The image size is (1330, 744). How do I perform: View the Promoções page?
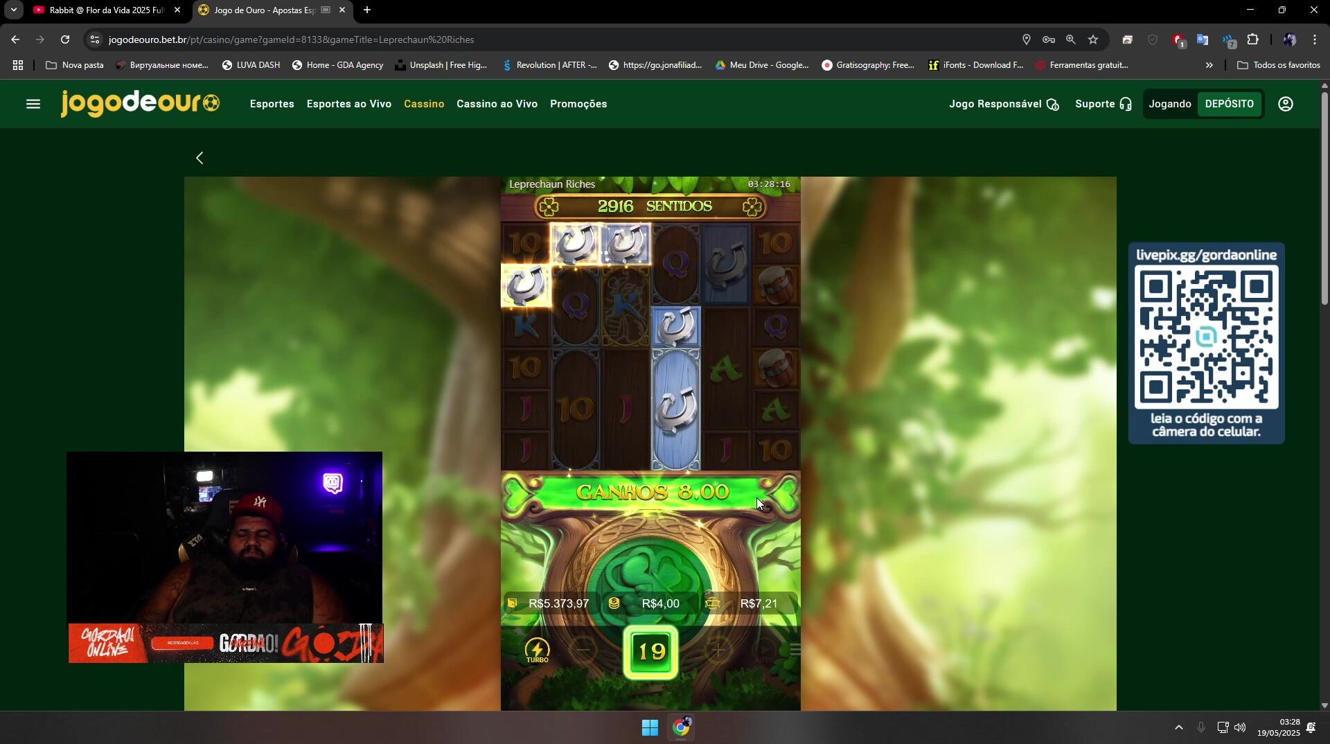(578, 104)
